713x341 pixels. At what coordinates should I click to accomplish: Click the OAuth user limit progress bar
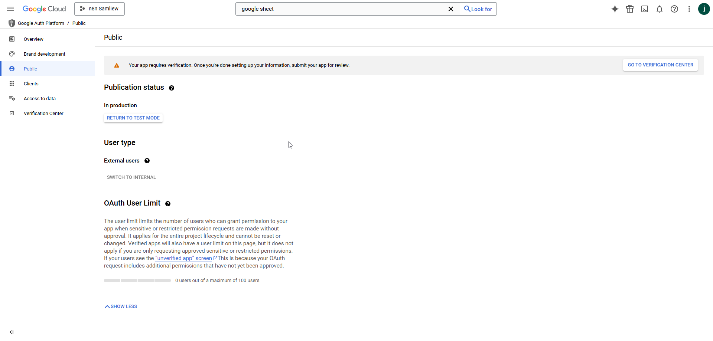(137, 281)
